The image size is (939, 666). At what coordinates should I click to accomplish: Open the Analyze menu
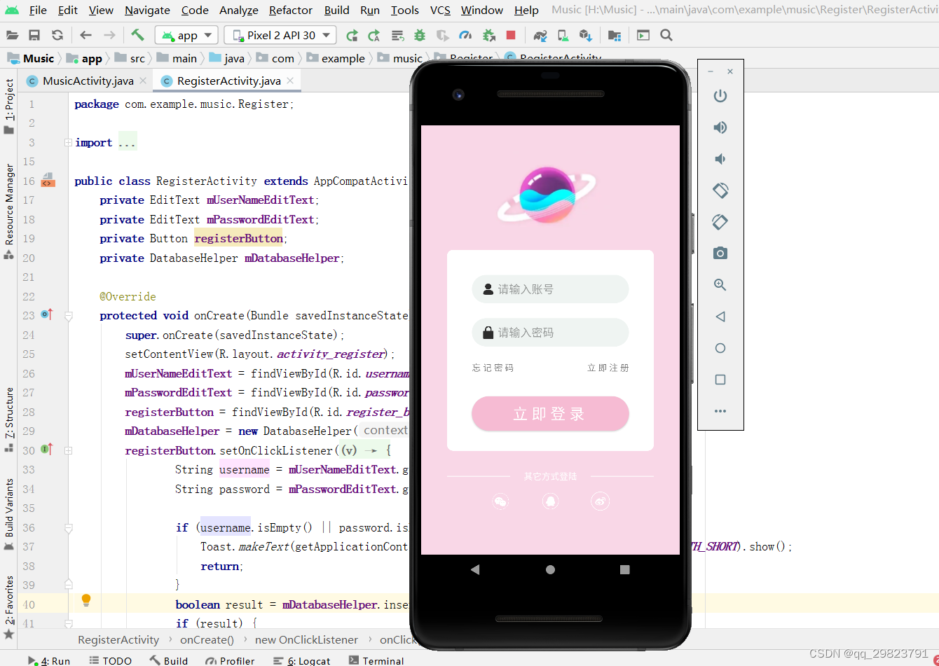[239, 10]
